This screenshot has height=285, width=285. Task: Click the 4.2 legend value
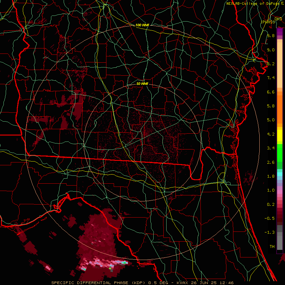(x=271, y=134)
